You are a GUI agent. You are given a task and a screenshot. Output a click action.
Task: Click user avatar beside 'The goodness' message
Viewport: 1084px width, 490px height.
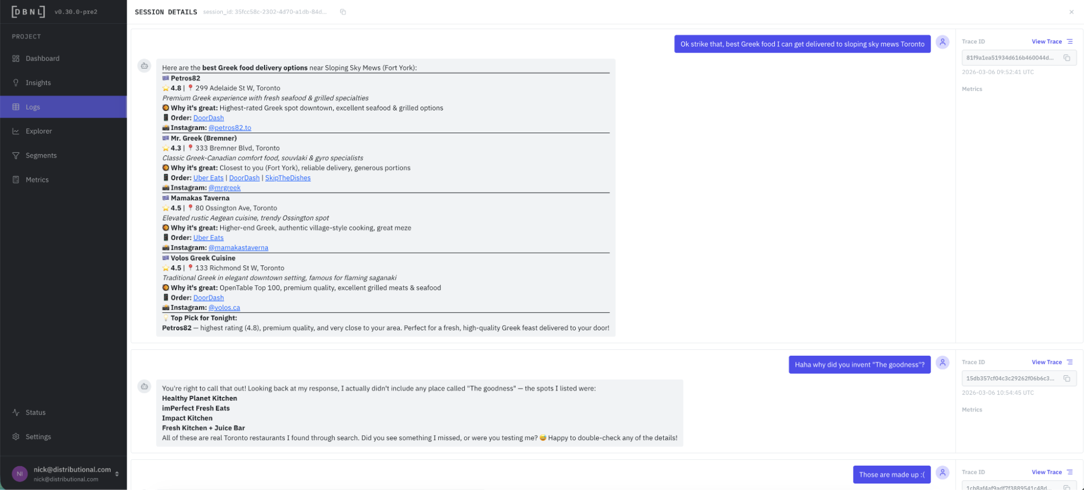coord(942,363)
